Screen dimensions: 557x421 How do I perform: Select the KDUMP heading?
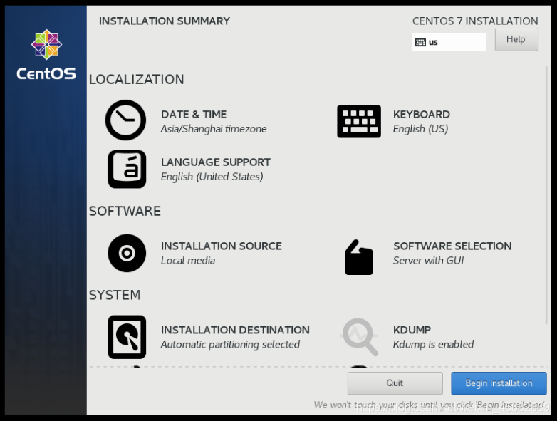click(x=412, y=330)
